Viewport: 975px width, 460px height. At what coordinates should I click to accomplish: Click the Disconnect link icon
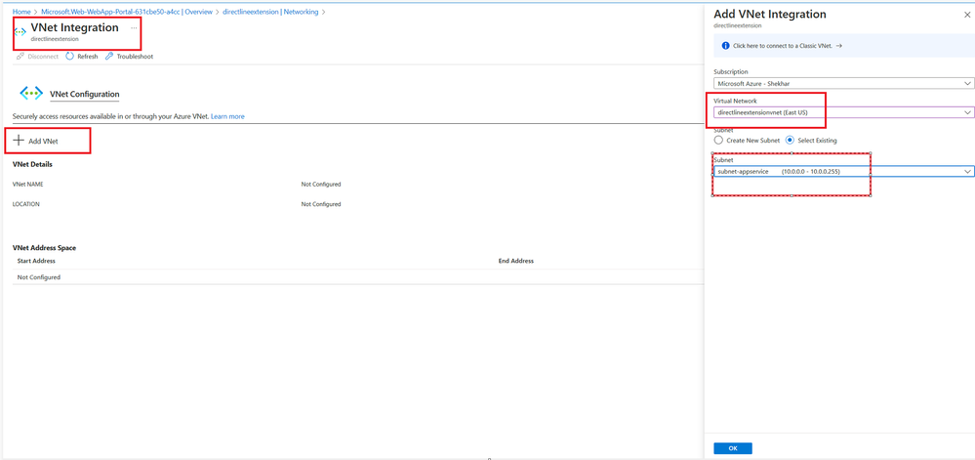click(x=20, y=56)
